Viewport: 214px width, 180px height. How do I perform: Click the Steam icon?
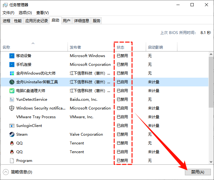click(x=12, y=134)
